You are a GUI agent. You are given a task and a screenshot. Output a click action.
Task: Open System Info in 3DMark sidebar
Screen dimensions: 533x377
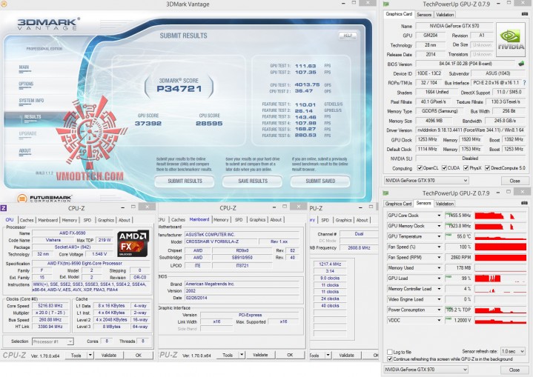(31, 101)
